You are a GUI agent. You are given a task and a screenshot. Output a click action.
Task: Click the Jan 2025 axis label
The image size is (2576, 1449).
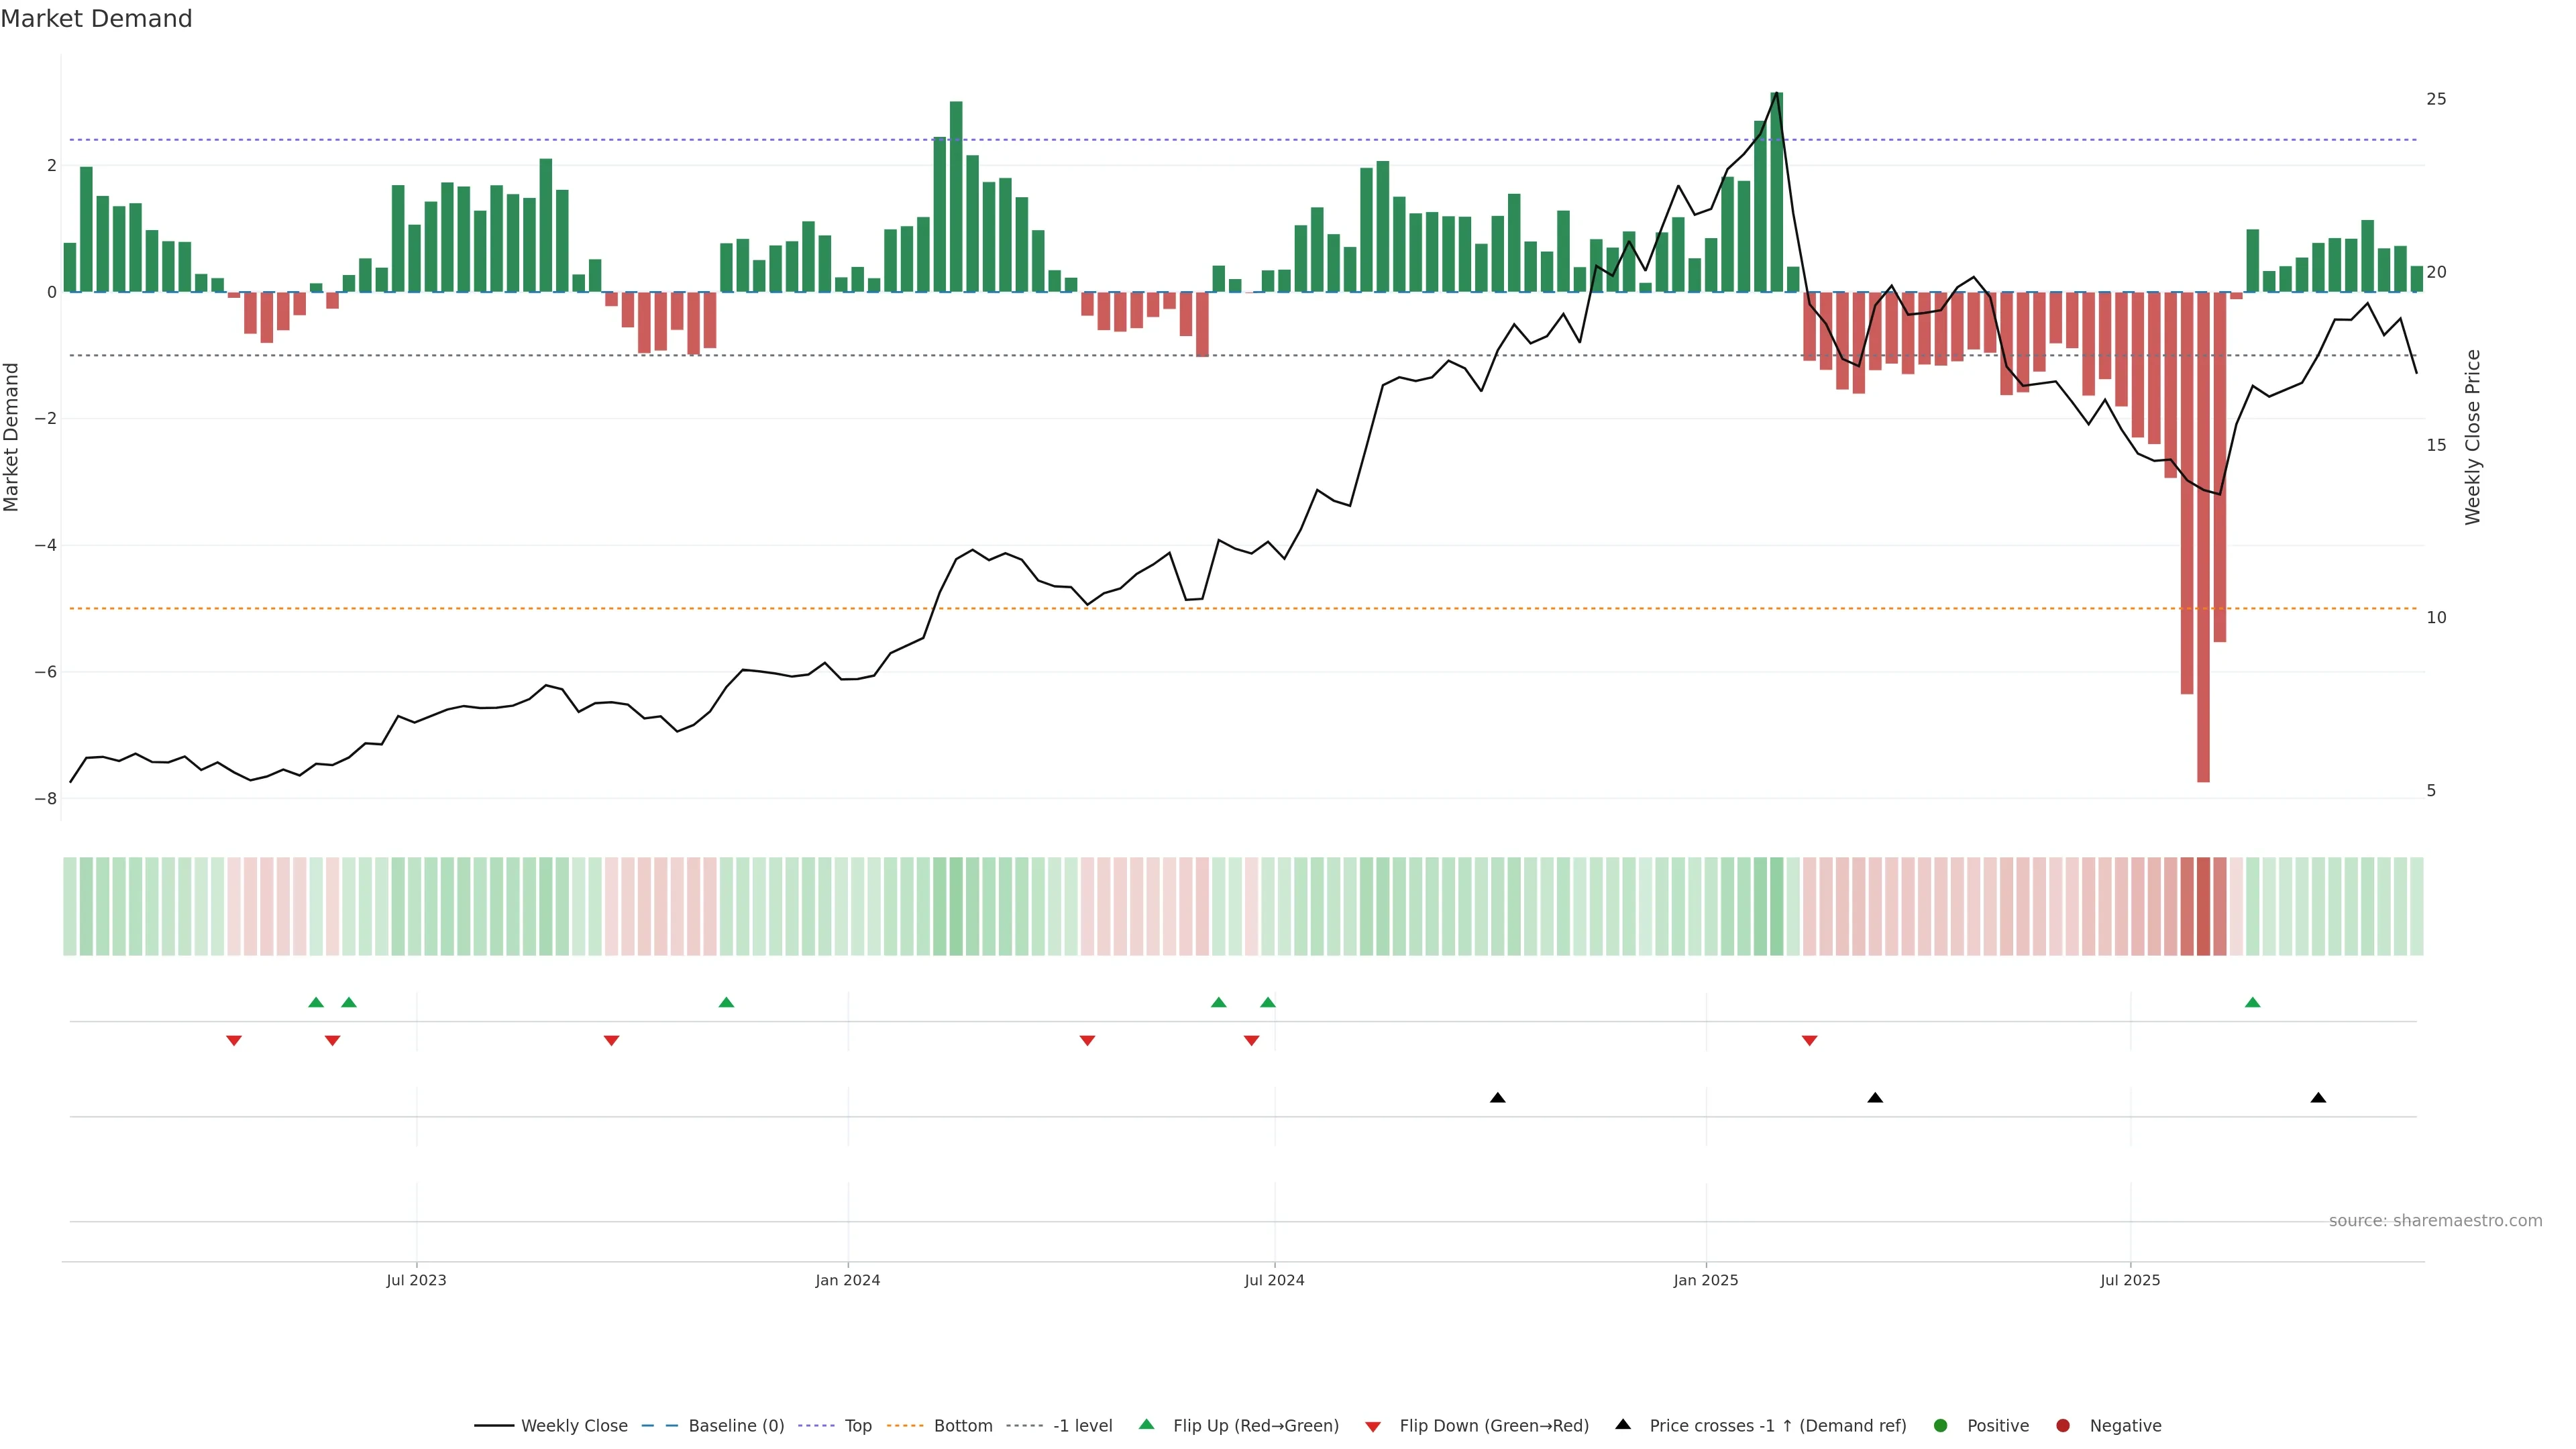(x=1706, y=1280)
